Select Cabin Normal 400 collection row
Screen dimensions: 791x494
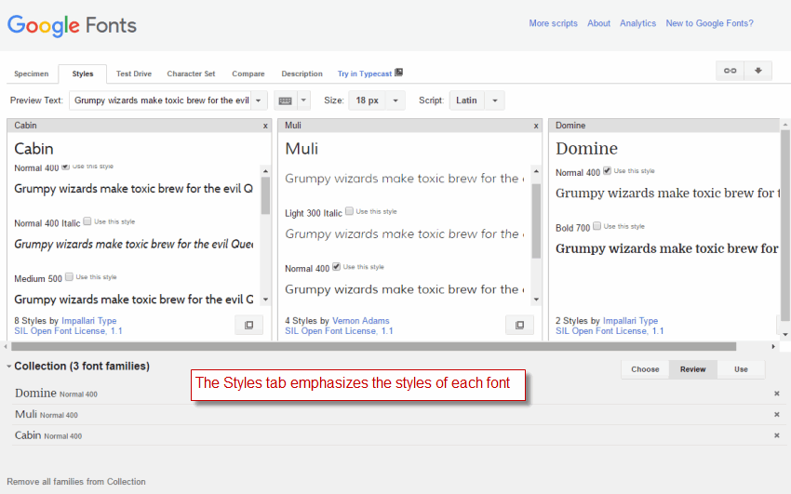tap(396, 435)
